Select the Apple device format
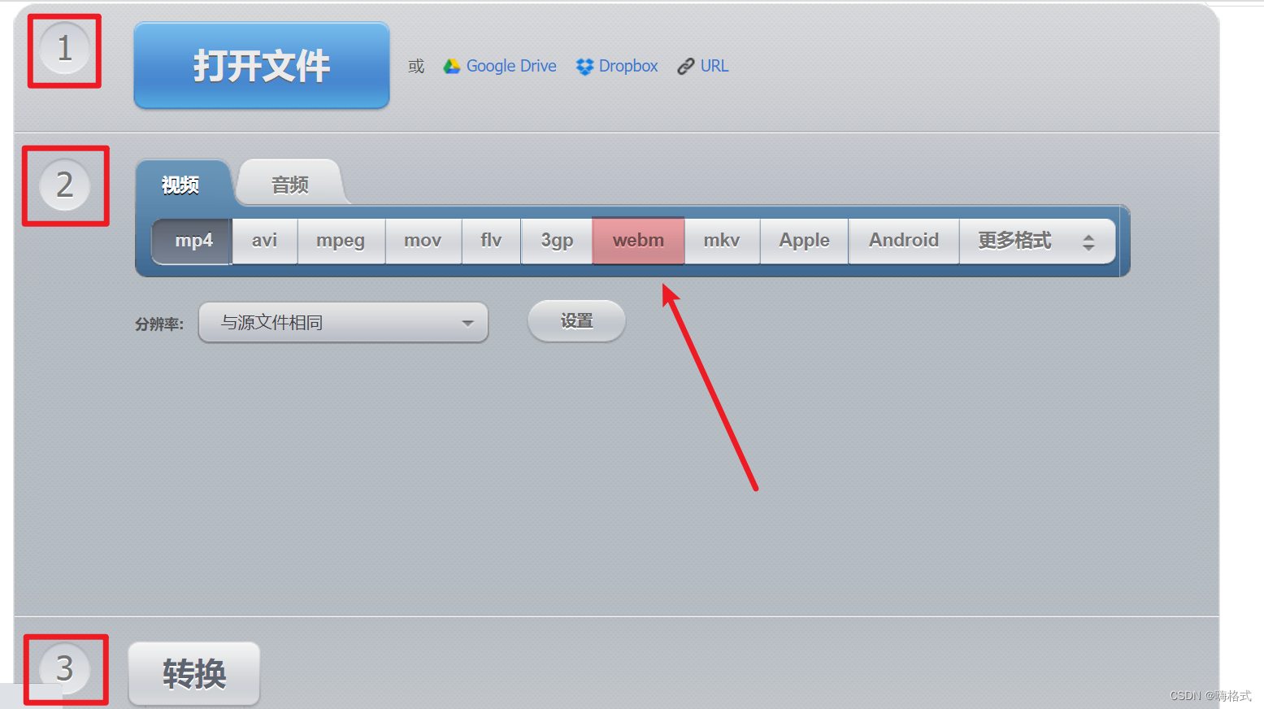This screenshot has width=1264, height=709. tap(803, 241)
